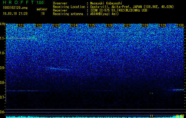Click the red-orange signal trace near 1.1 kHz
Screen dimensions: 186x118
pyautogui.click(x=19, y=38)
